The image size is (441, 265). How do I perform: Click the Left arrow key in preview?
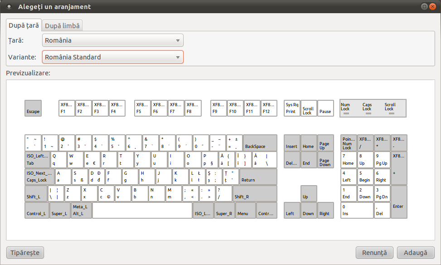click(x=292, y=211)
